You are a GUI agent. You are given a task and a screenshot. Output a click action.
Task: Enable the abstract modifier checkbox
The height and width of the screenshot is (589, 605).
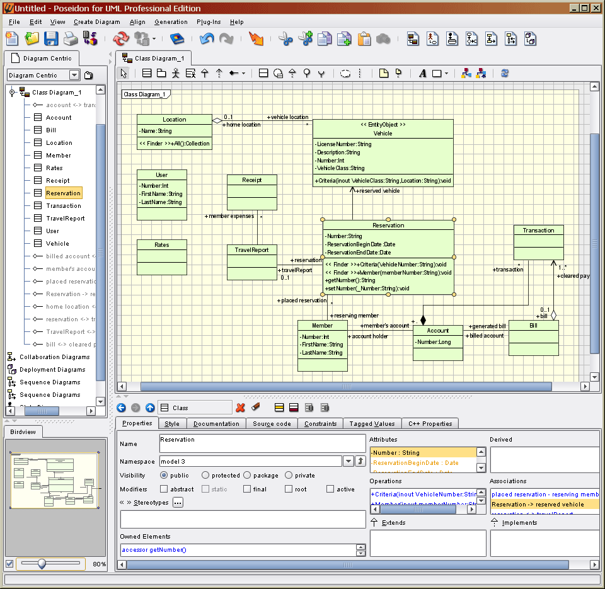tap(164, 489)
